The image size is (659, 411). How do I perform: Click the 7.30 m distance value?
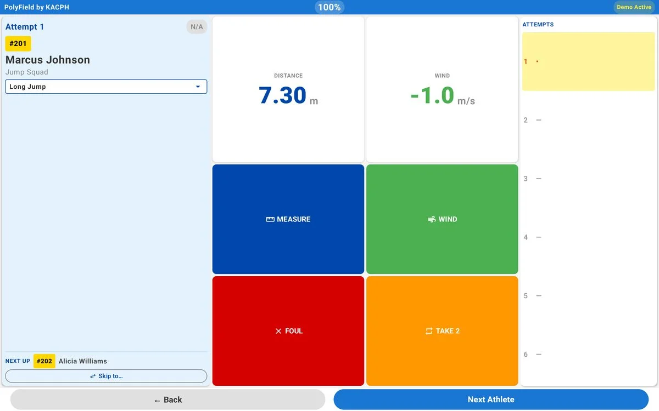click(x=288, y=95)
